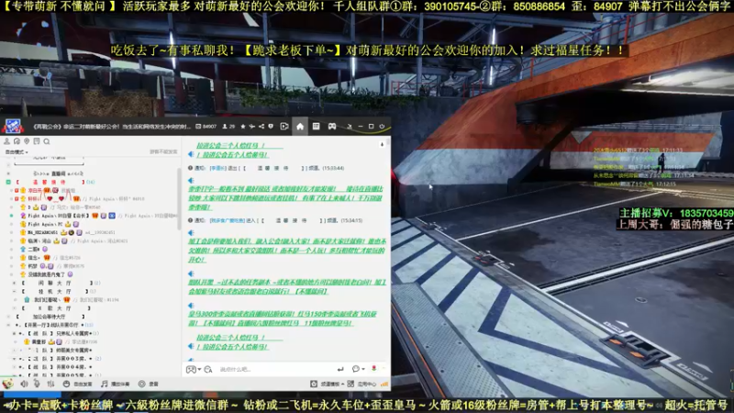Click the headset icon in sidebar toolbar

(x=17, y=141)
